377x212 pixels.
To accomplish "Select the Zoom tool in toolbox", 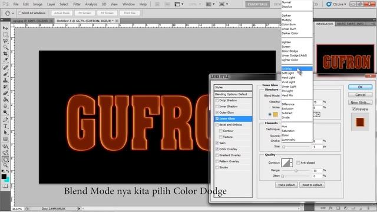I will [x=5, y=165].
